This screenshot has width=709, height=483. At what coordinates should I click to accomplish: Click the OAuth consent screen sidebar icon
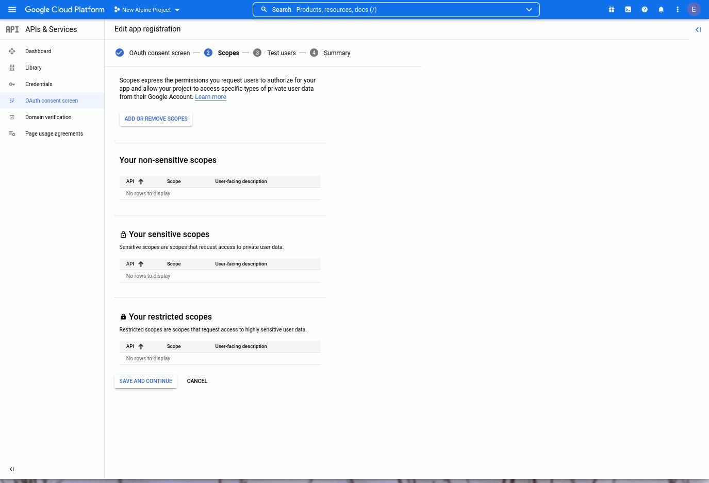click(12, 101)
